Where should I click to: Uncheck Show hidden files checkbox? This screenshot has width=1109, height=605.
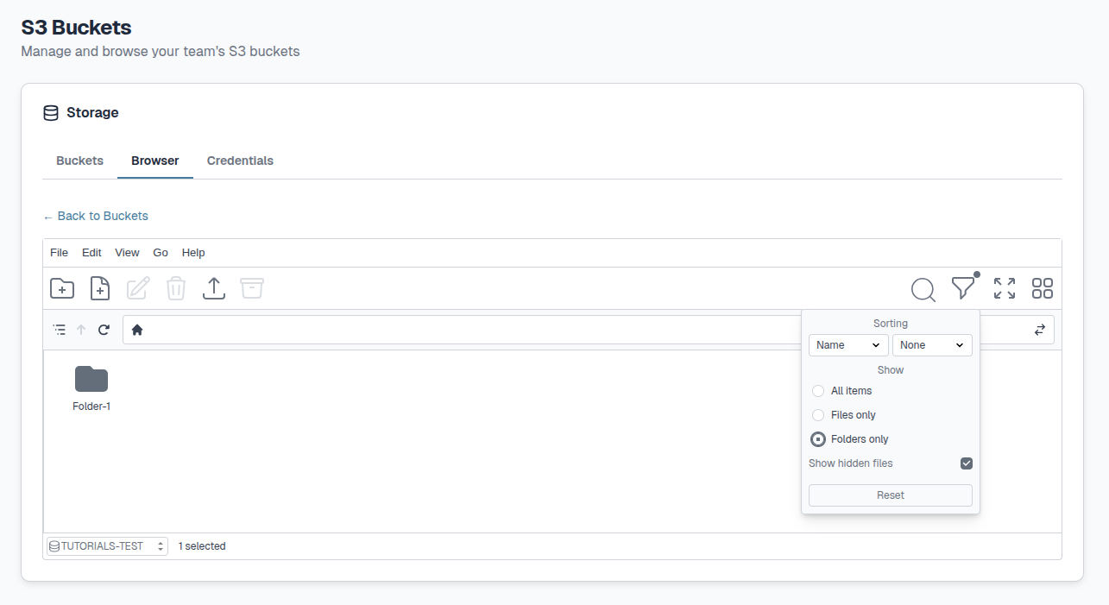pos(967,463)
